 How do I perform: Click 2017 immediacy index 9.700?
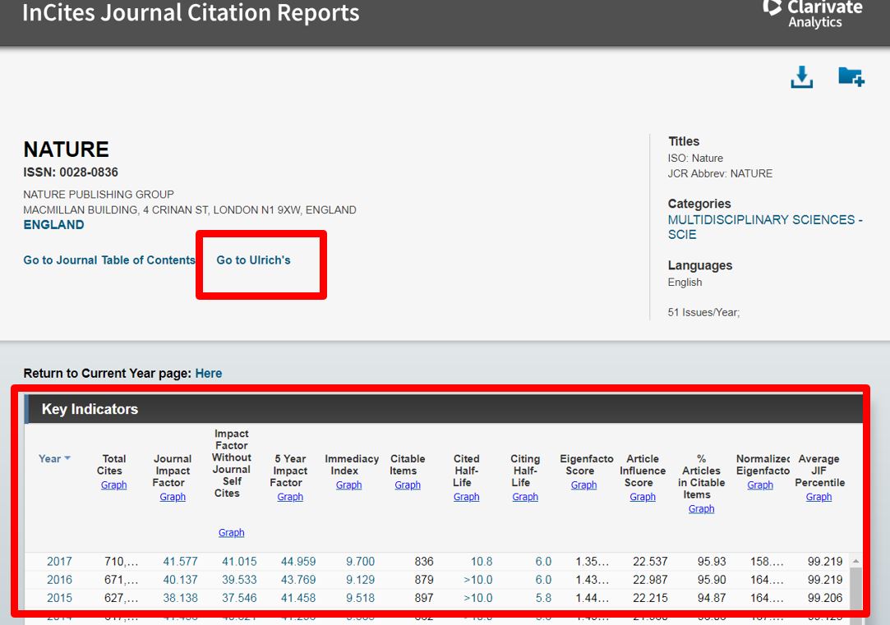point(361,562)
